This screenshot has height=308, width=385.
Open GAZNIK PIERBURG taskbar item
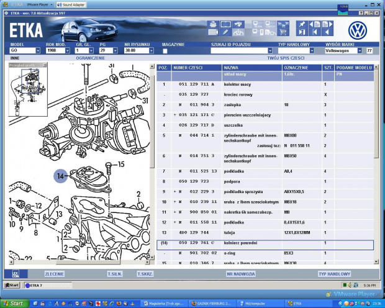click(212, 304)
